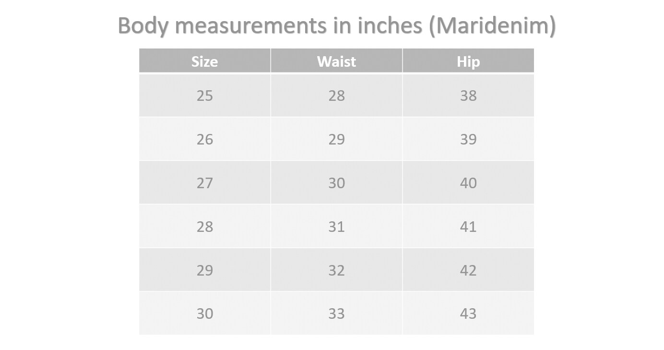
Task: Select the size 25 cell
Action: [205, 96]
